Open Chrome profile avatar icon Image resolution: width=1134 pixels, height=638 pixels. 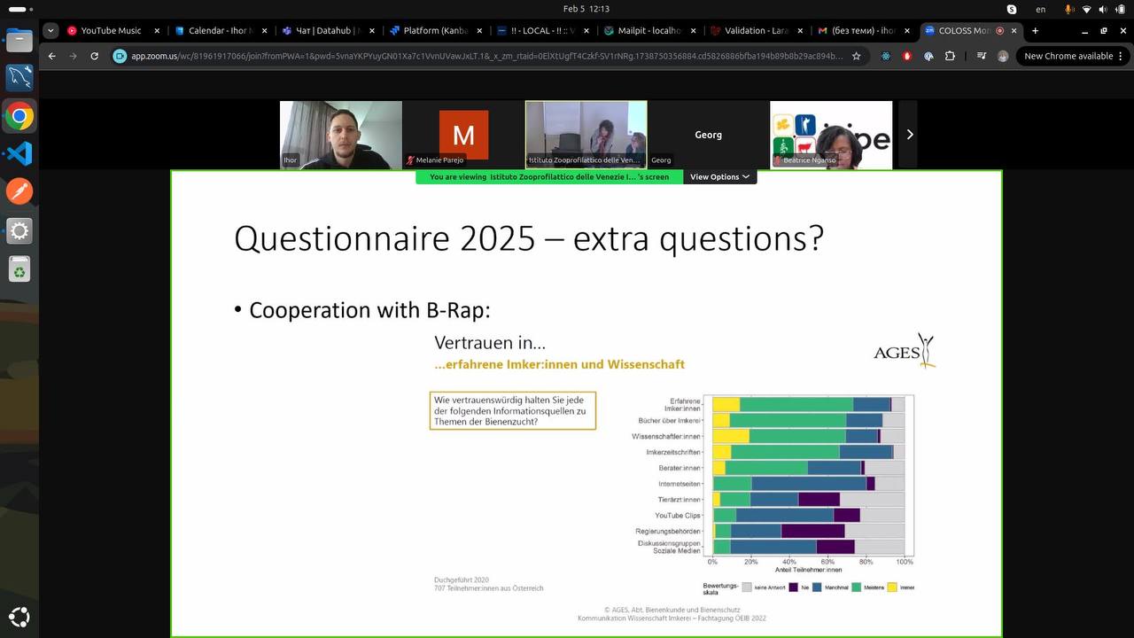(1003, 56)
